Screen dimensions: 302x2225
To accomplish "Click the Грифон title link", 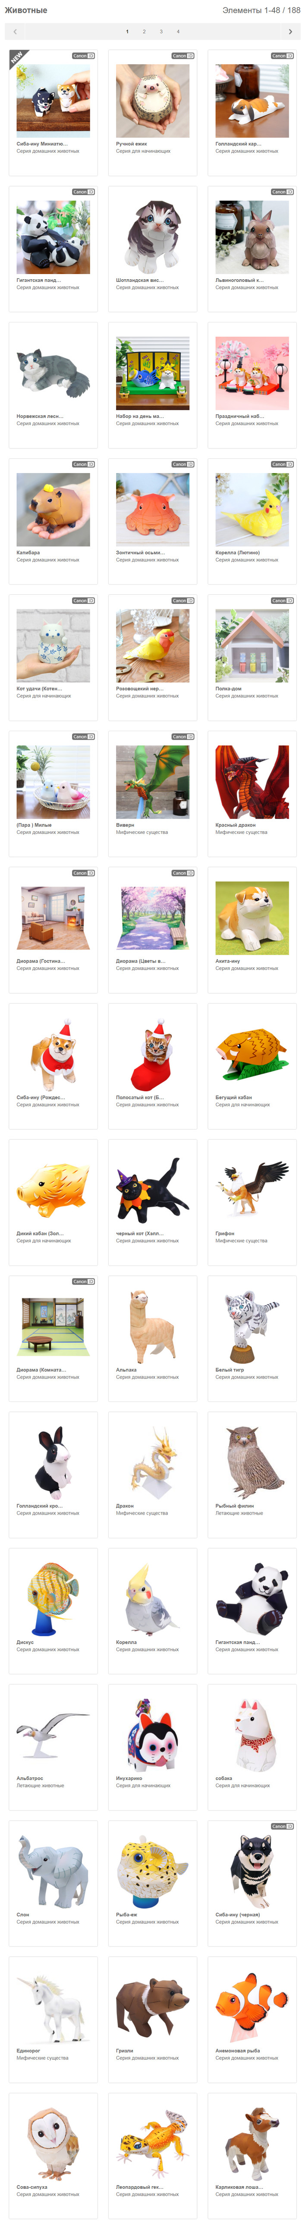I will (225, 1234).
